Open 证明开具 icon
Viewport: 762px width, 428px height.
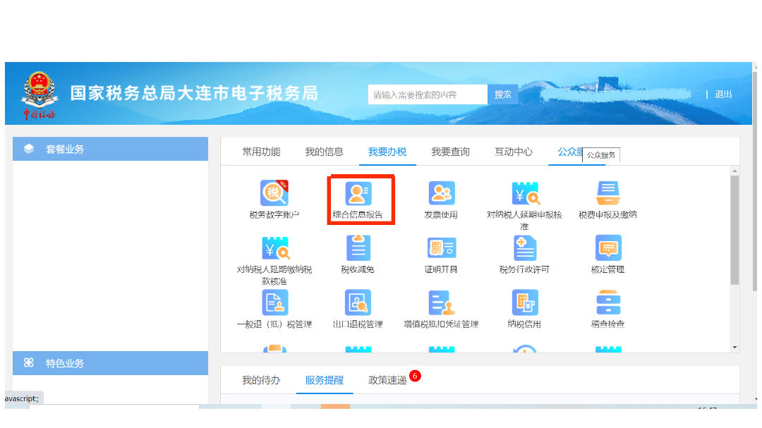(441, 247)
